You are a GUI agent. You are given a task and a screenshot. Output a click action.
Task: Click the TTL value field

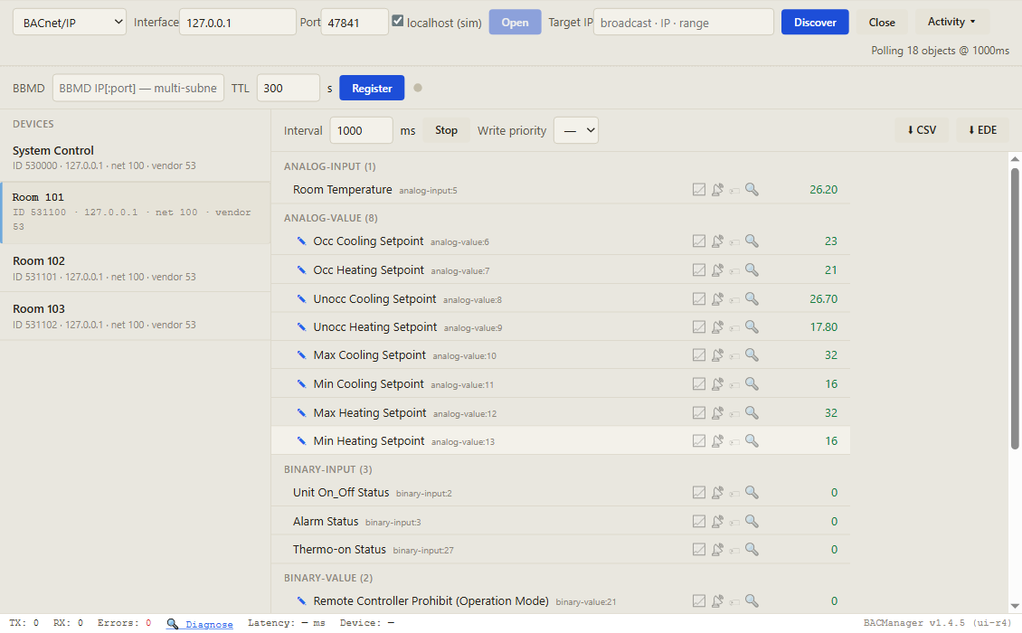(x=289, y=88)
